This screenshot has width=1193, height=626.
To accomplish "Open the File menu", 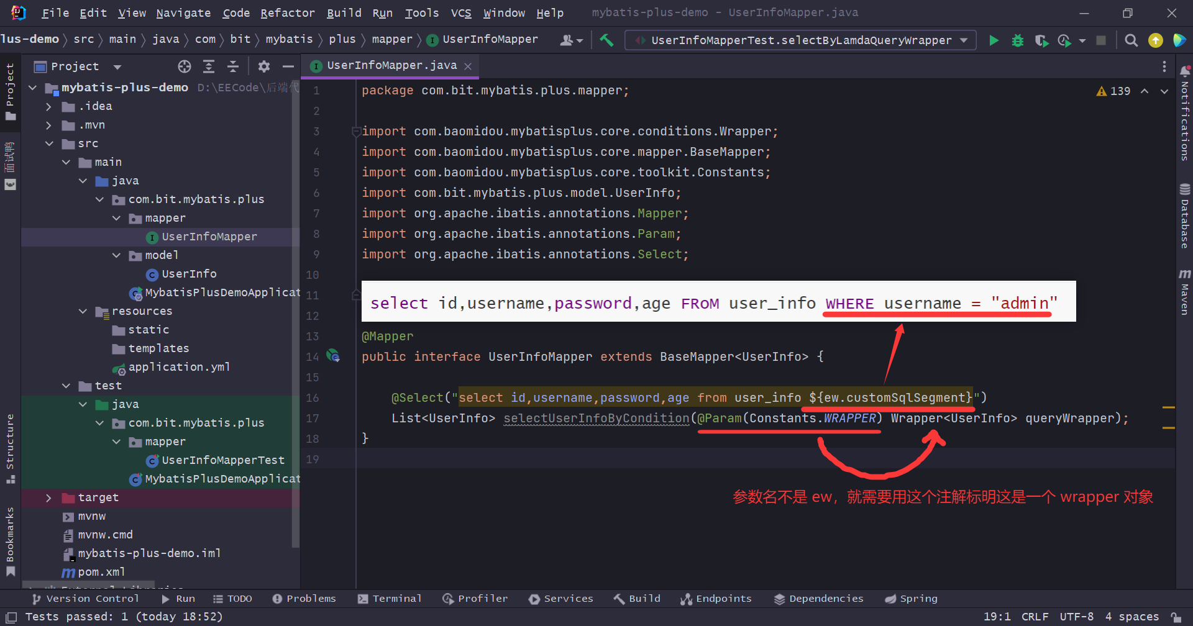I will [55, 13].
